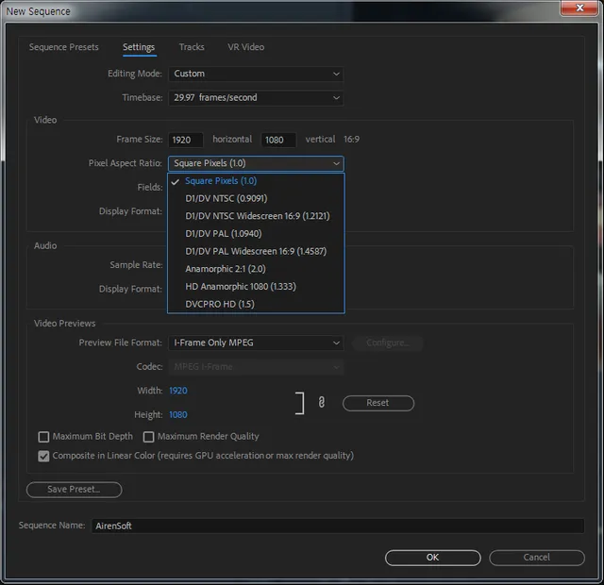
Task: Click the Save Preset button
Action: (x=74, y=490)
